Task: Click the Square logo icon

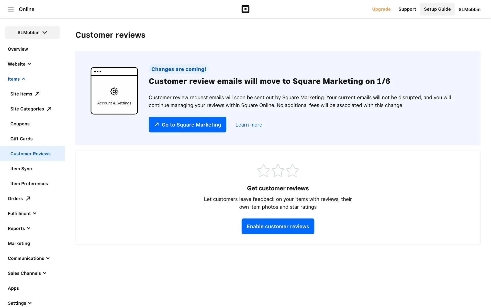Action: 245,9
